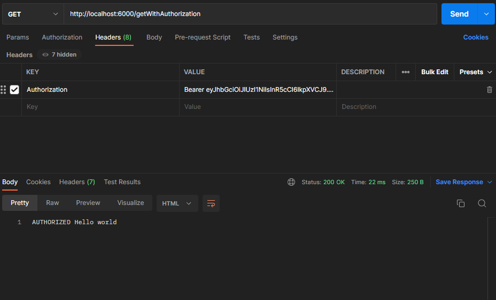The width and height of the screenshot is (496, 300).
Task: Open the response Cookies tab
Action: tap(38, 182)
